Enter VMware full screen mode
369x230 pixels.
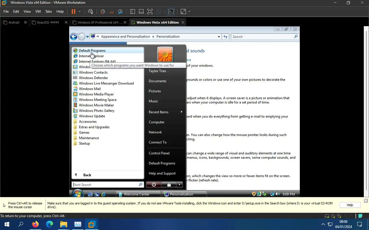[x=150, y=11]
